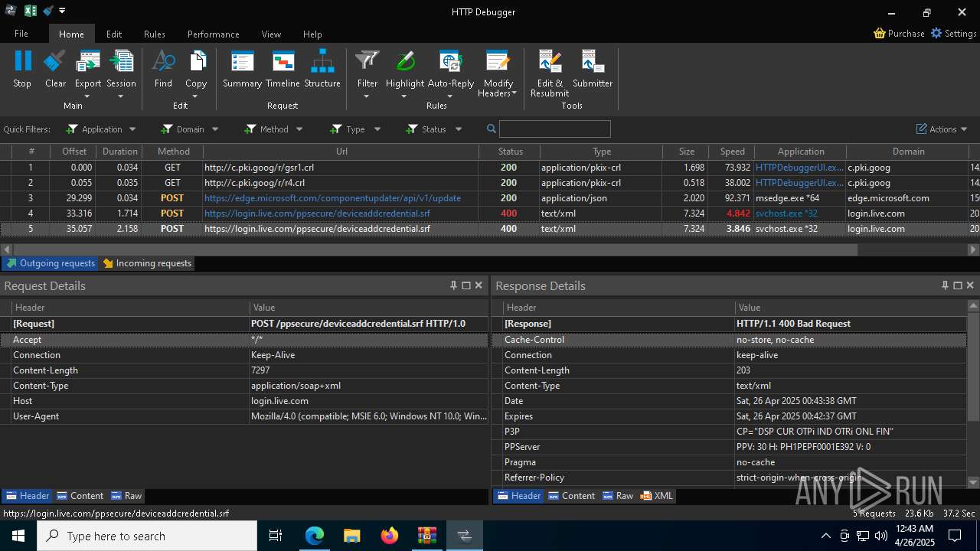
Task: Switch to the Rules ribbon tab
Action: [x=155, y=34]
